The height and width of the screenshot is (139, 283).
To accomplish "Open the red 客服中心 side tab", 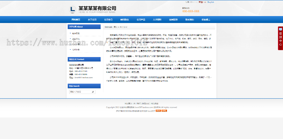I will tap(280, 38).
